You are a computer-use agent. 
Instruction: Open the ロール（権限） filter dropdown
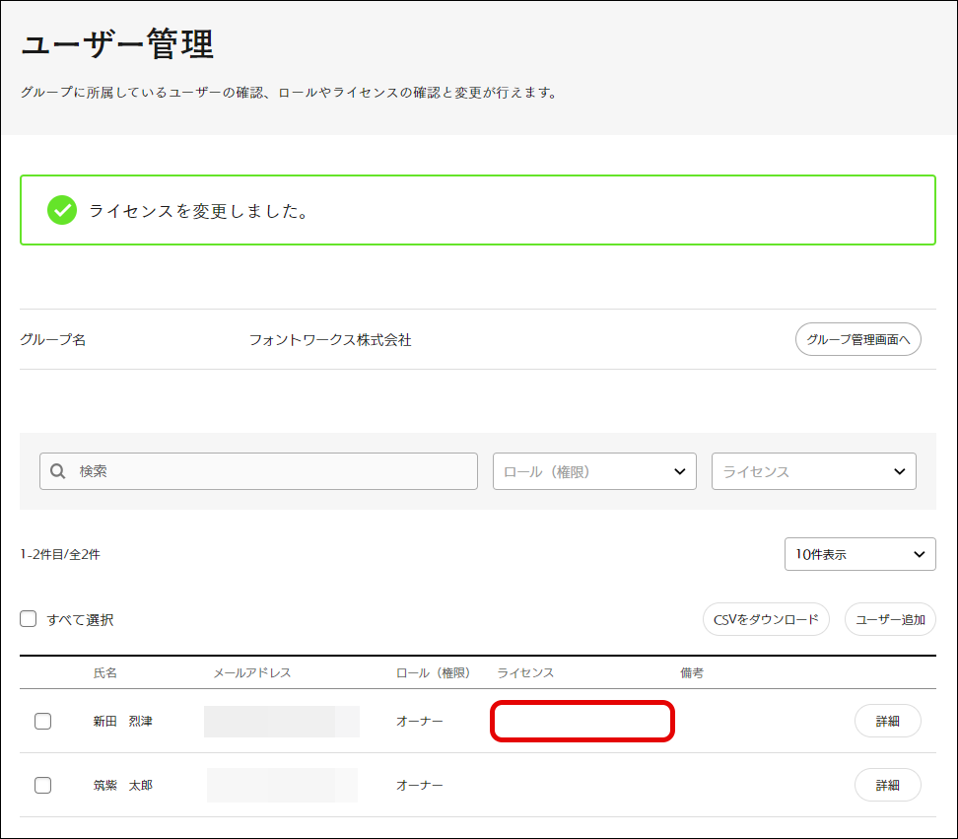coord(594,471)
